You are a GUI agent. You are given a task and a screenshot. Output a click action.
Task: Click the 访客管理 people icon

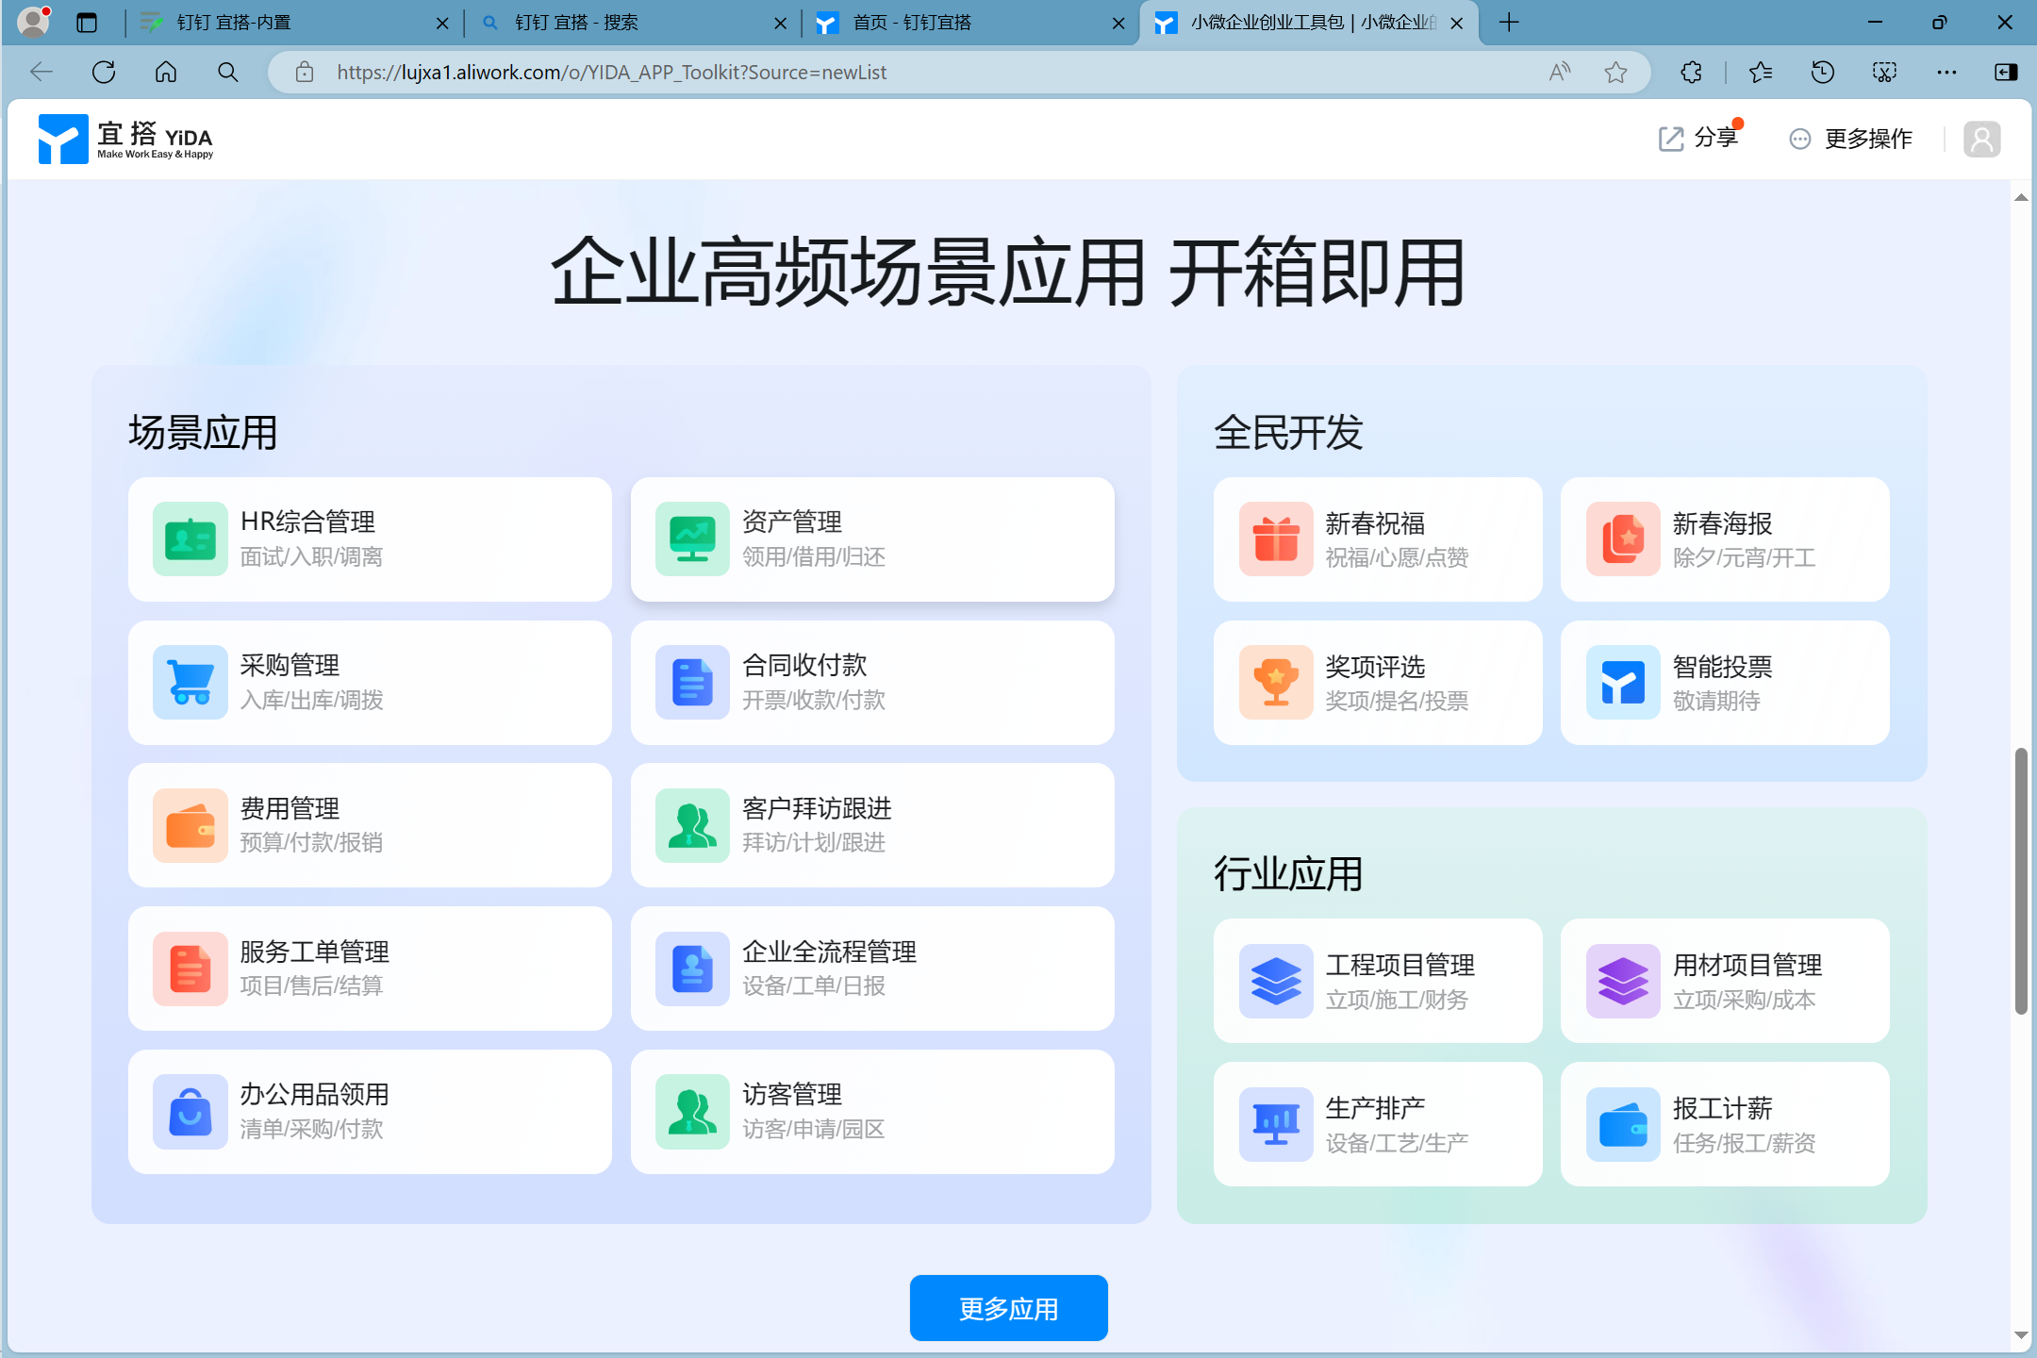pyautogui.click(x=692, y=1112)
